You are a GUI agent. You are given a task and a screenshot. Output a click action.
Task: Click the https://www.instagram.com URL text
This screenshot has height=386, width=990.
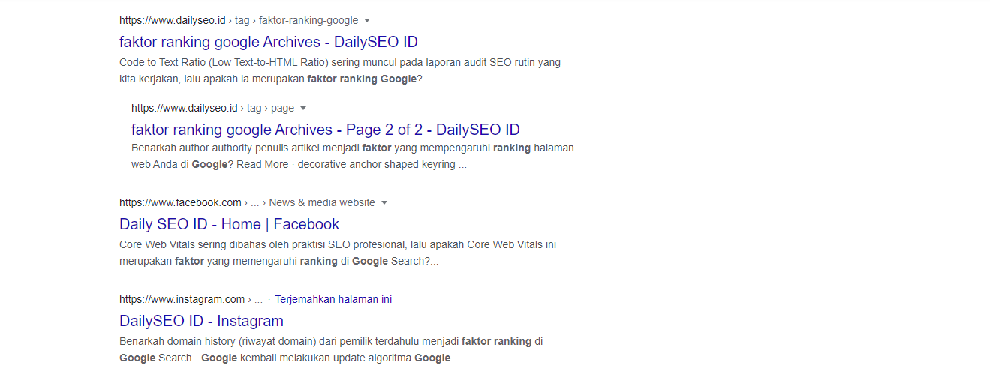pyautogui.click(x=182, y=299)
